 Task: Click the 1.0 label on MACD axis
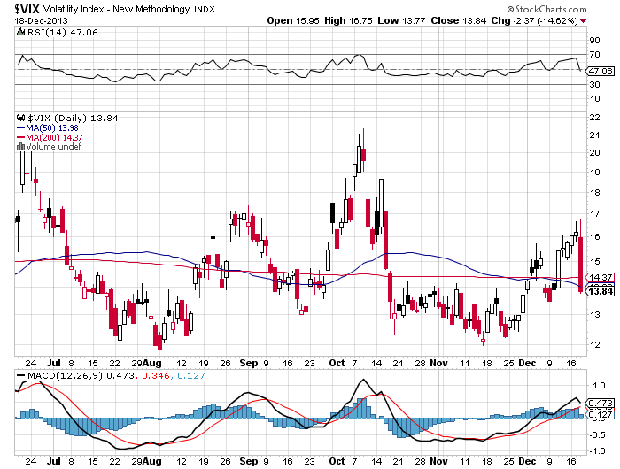click(x=599, y=386)
